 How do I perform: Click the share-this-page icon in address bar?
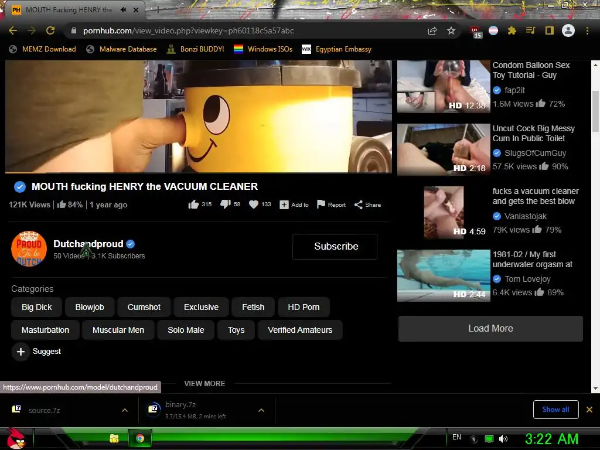click(x=432, y=30)
